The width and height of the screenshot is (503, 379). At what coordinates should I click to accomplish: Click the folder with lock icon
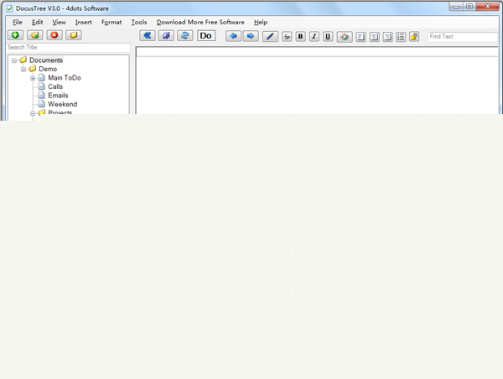coord(414,37)
